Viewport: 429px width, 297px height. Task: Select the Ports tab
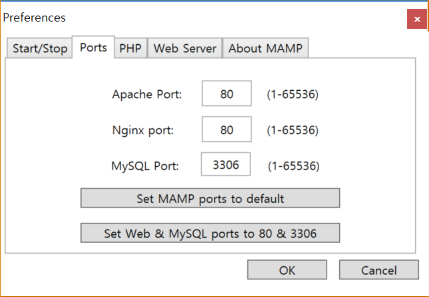point(93,47)
